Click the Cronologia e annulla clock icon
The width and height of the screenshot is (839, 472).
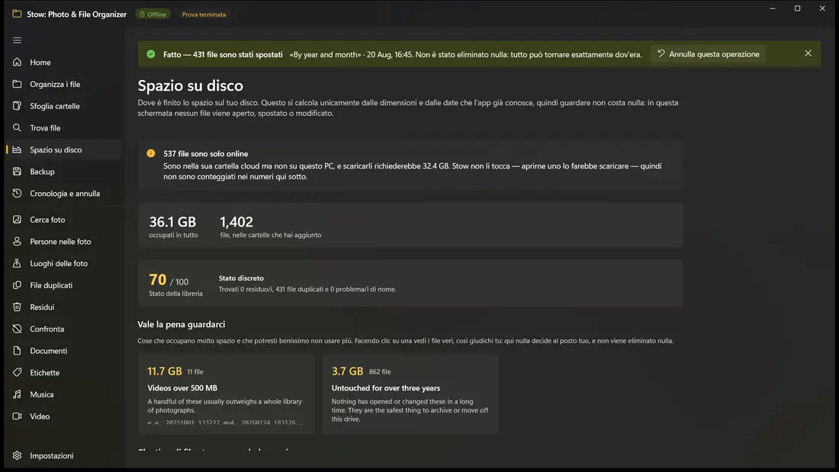pyautogui.click(x=17, y=193)
